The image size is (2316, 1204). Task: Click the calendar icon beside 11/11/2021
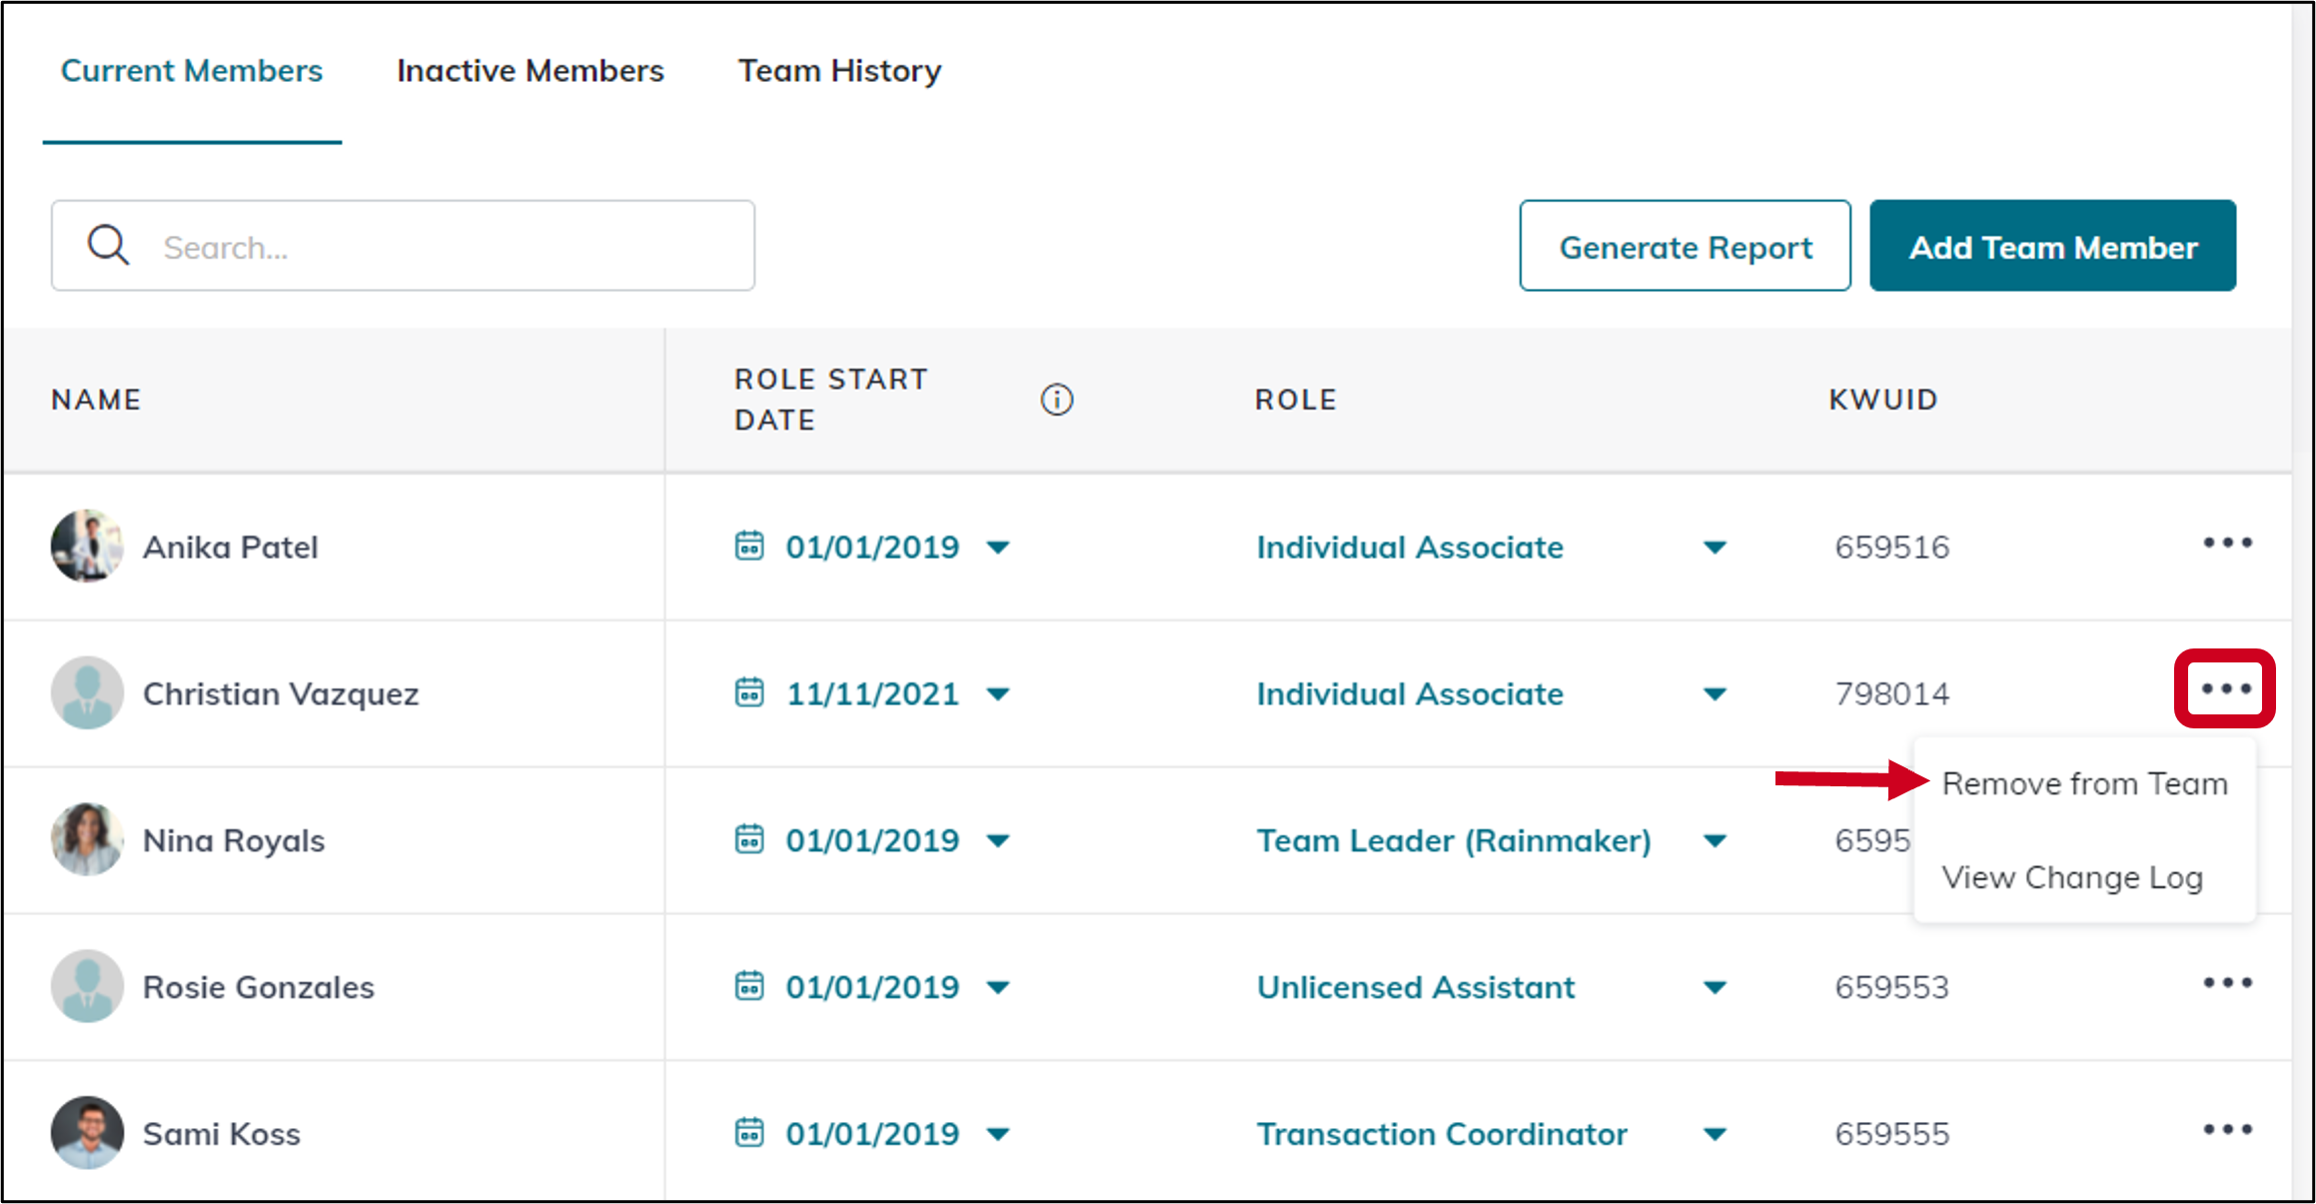[748, 693]
